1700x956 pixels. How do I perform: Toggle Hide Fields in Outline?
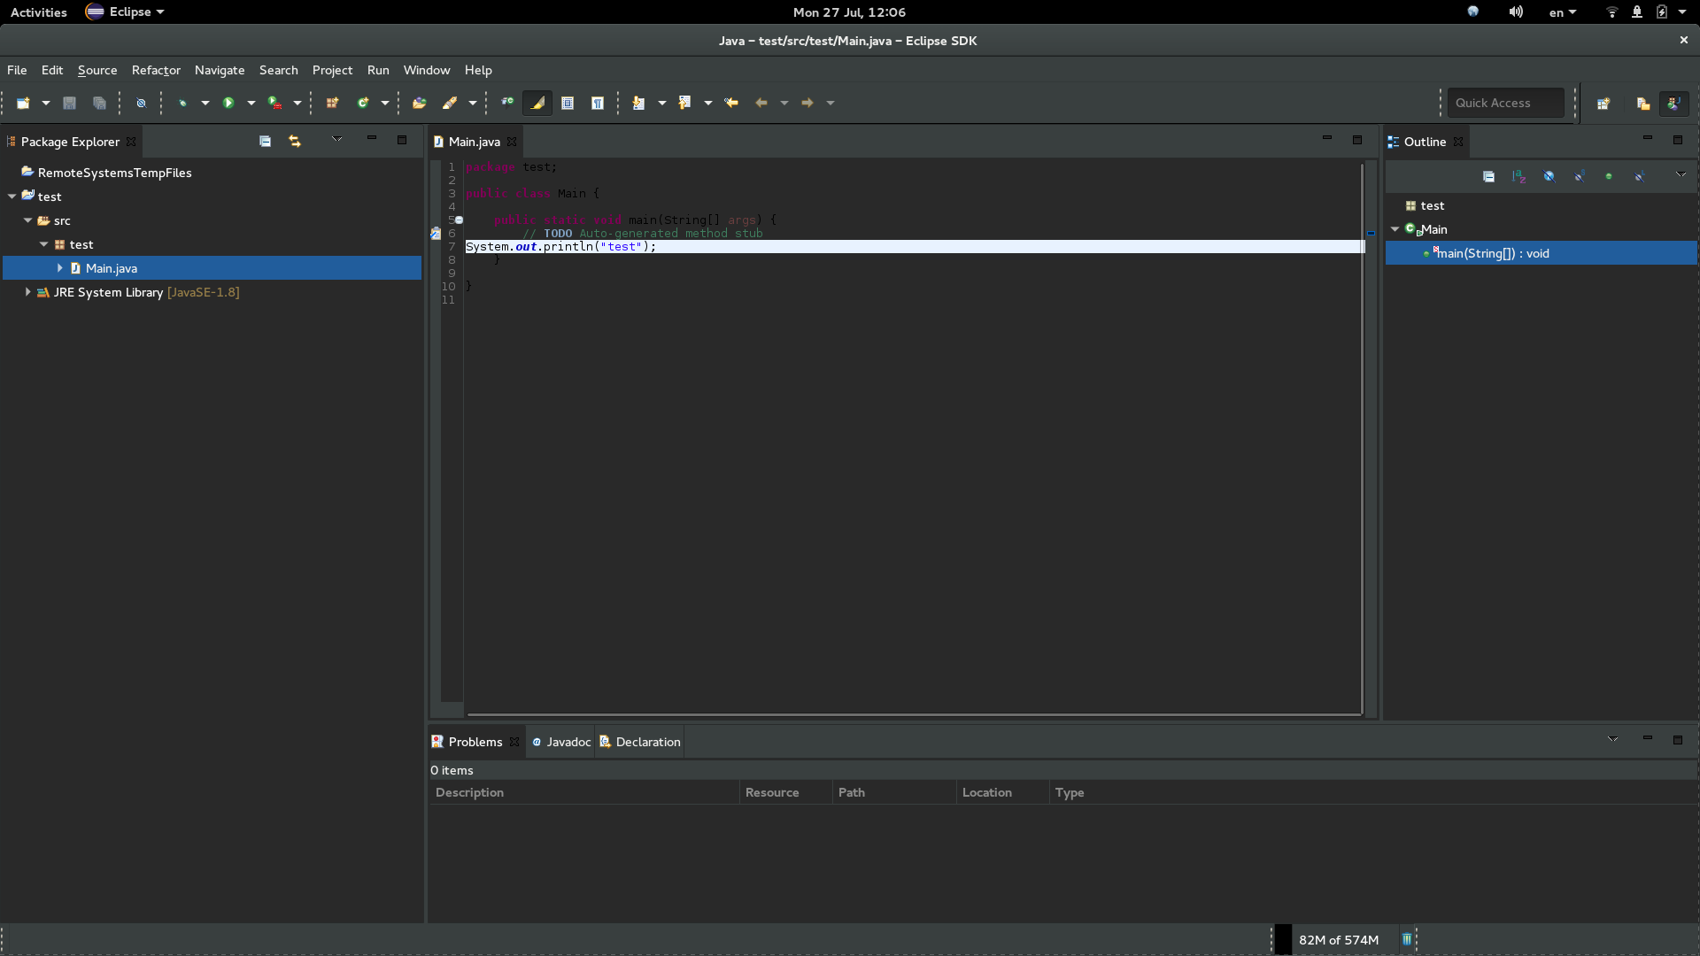[1549, 176]
